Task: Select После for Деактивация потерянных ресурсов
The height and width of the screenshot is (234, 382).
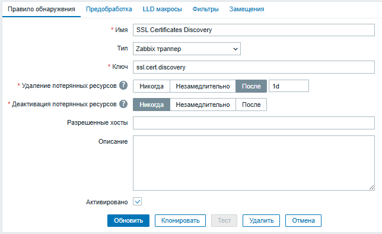Action: [x=251, y=105]
